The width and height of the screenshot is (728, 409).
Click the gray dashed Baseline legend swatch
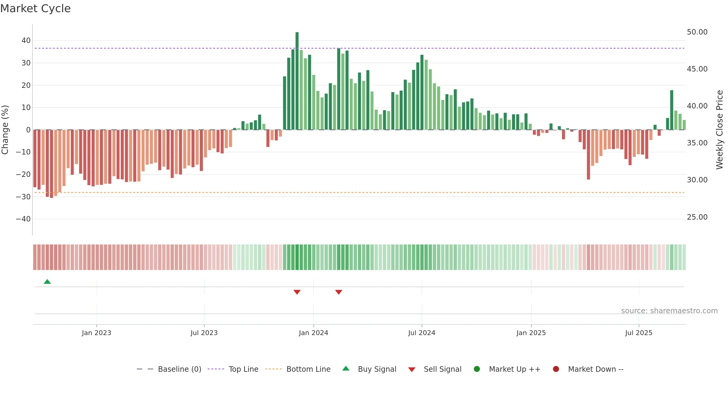point(145,369)
